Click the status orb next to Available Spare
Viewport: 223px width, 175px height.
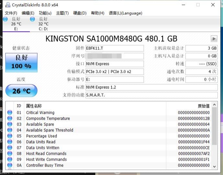[x=10, y=124]
